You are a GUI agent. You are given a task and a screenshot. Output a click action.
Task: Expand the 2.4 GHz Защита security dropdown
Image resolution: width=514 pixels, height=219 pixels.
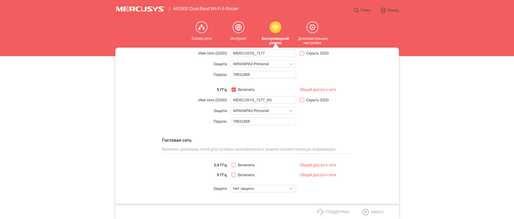point(263,64)
